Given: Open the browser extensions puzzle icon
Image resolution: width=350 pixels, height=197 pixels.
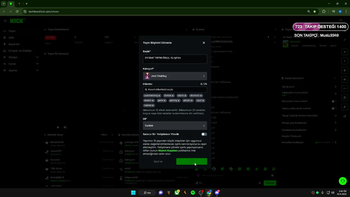Looking at the screenshot, I should (324, 11).
